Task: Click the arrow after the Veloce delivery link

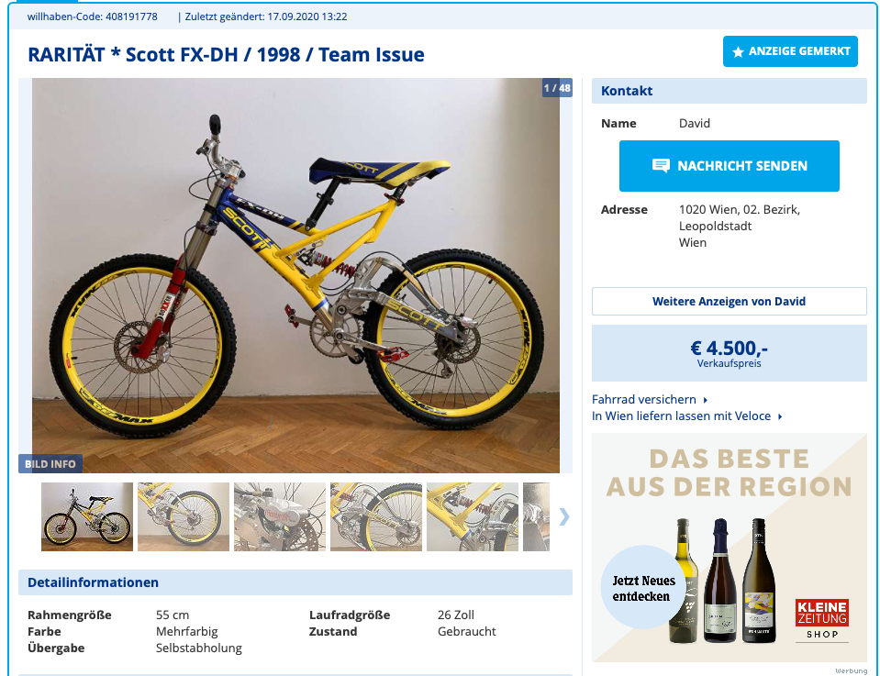Action: pyautogui.click(x=779, y=416)
